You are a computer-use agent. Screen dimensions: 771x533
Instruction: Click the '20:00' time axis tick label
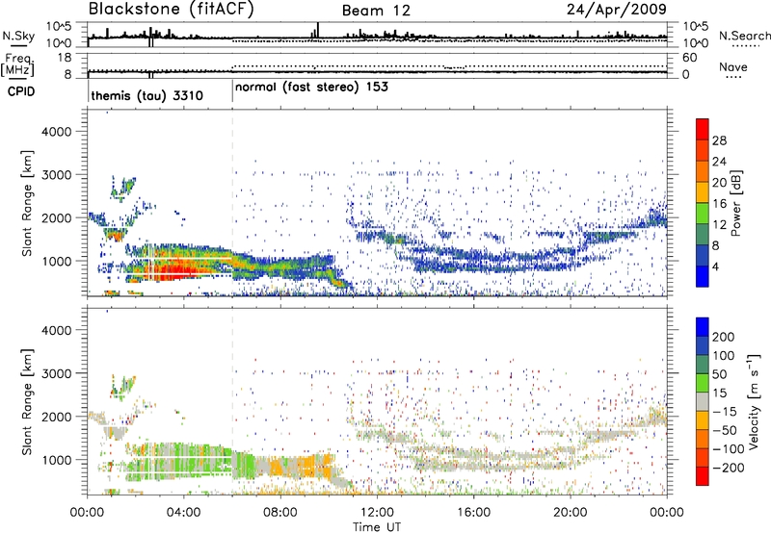point(570,513)
